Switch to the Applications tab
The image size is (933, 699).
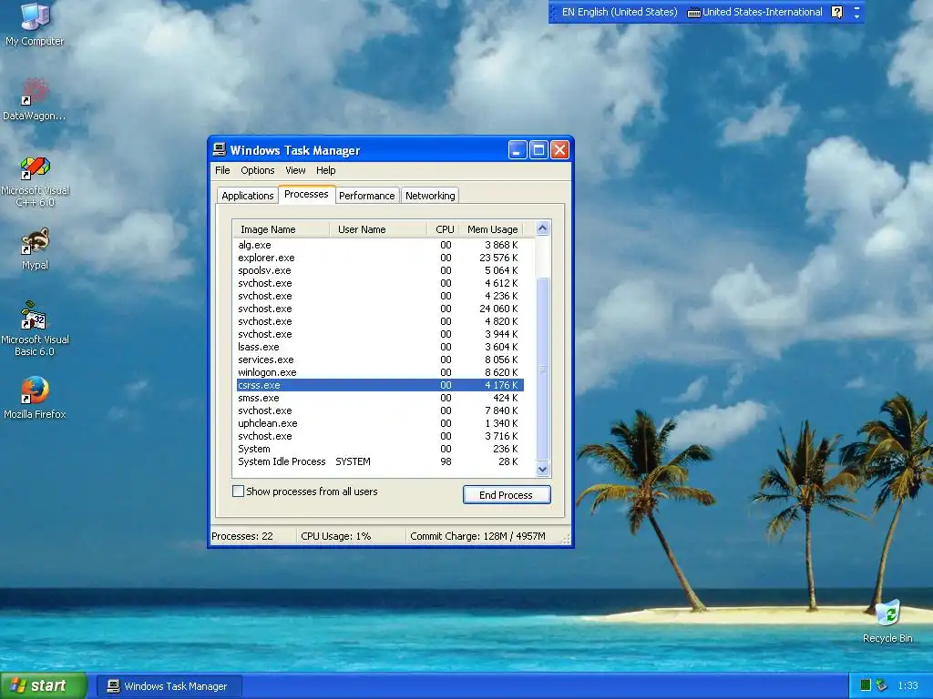point(248,196)
